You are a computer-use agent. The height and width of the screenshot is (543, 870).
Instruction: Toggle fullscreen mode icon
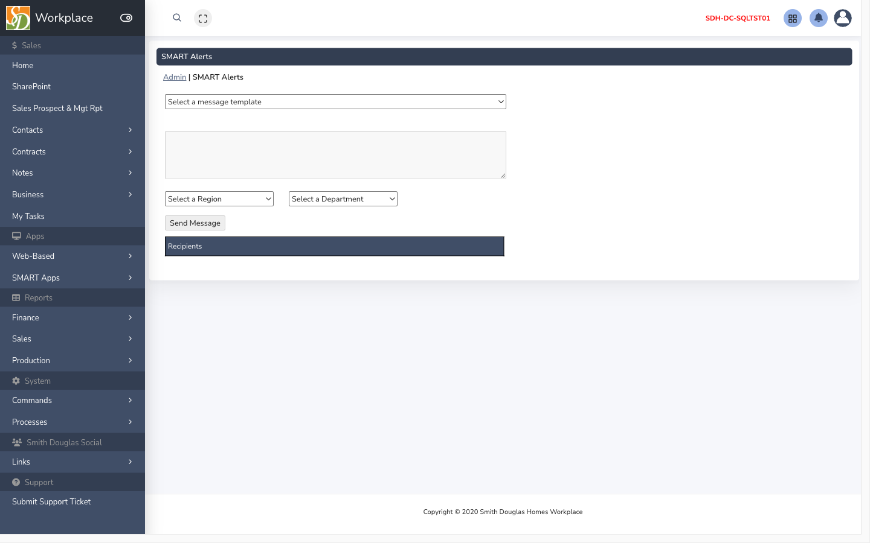[x=203, y=18]
